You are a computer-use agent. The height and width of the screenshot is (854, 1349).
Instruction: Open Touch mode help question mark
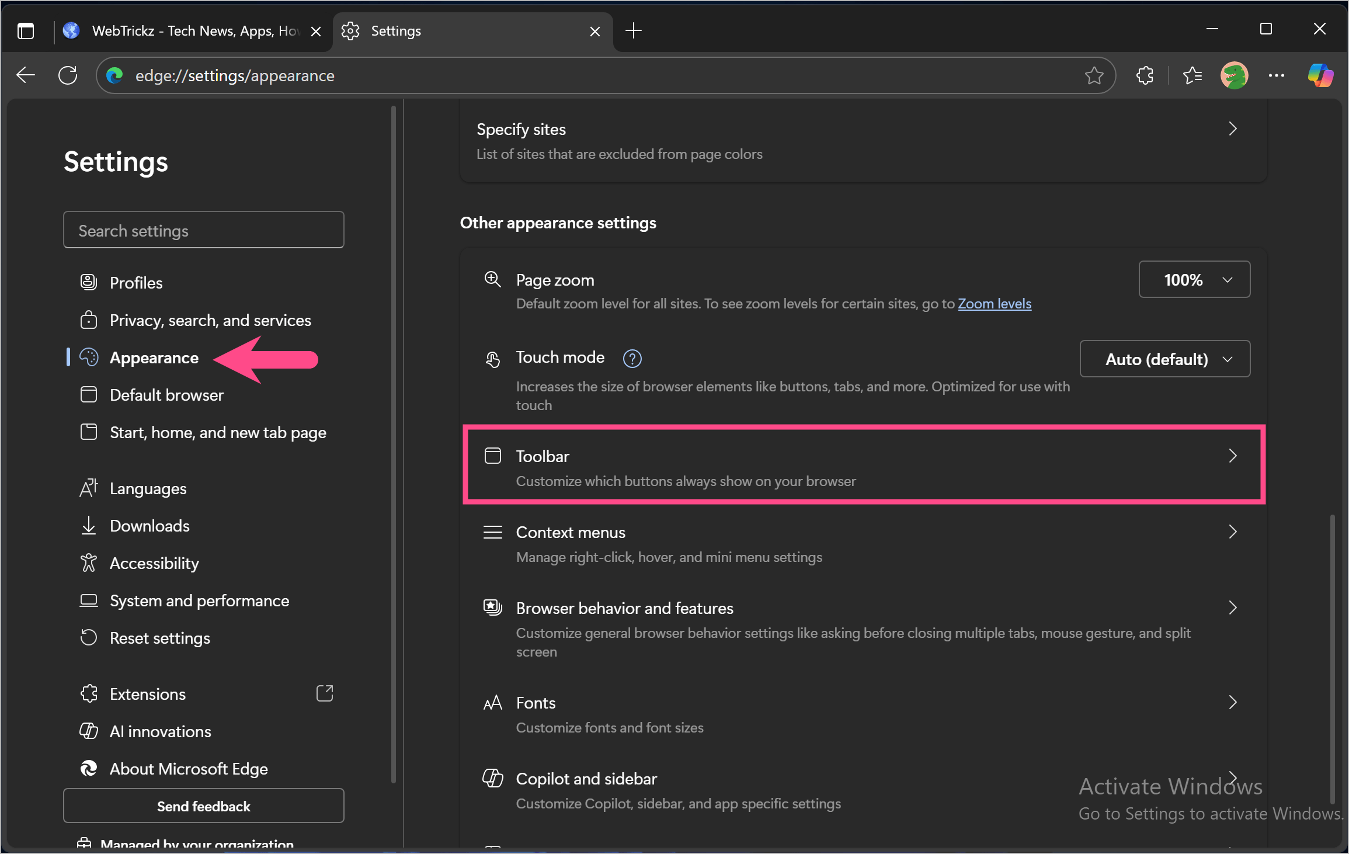[x=632, y=358]
